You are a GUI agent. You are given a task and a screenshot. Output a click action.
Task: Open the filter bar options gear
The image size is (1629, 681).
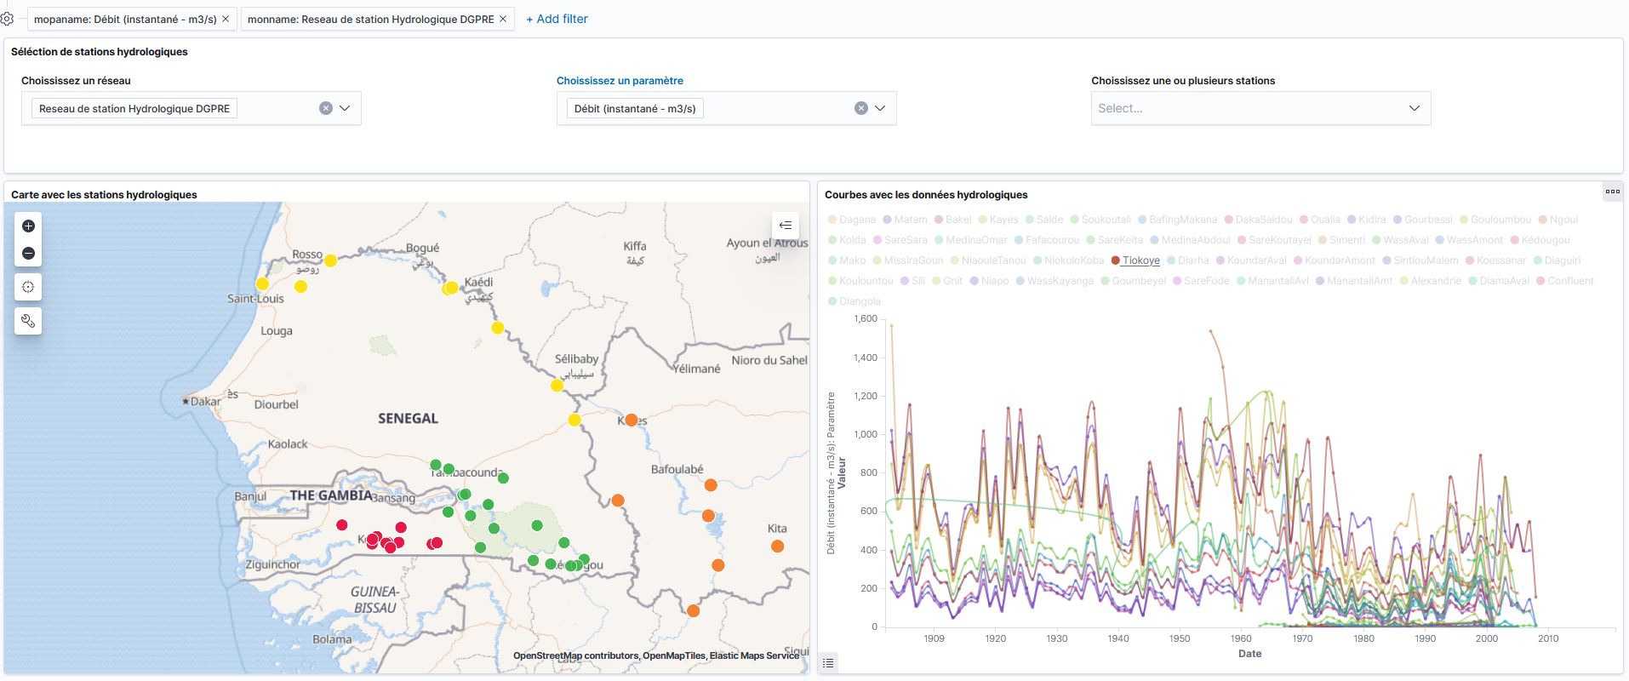point(7,19)
